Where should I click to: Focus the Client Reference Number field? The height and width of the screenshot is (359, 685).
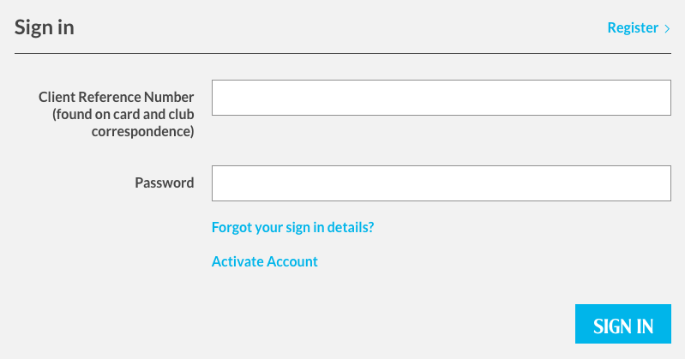coord(441,98)
